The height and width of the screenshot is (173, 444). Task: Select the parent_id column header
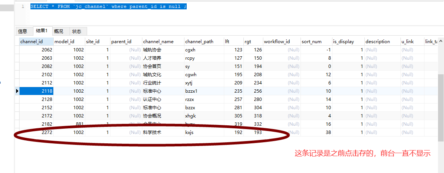(x=126, y=42)
